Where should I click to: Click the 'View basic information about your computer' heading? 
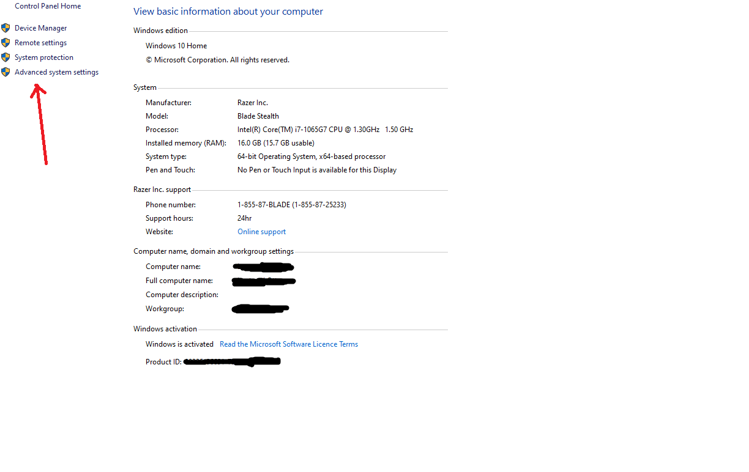[x=228, y=12]
